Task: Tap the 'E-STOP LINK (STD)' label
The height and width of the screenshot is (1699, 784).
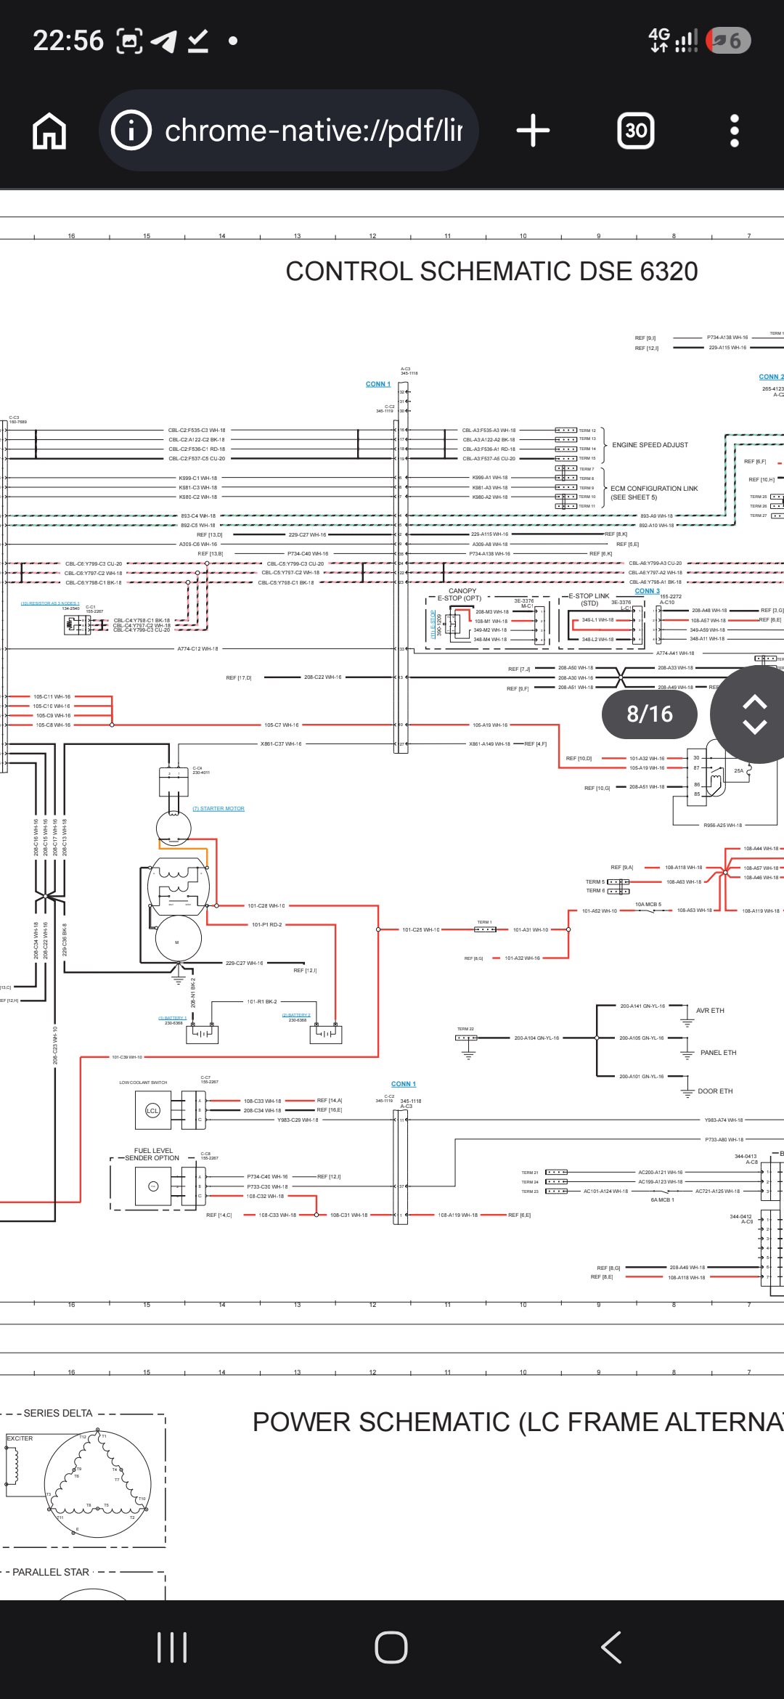Action: coord(589,600)
